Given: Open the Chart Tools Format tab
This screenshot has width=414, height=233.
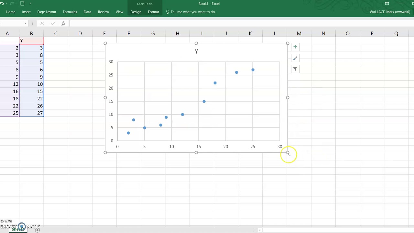Looking at the screenshot, I should pos(153,12).
